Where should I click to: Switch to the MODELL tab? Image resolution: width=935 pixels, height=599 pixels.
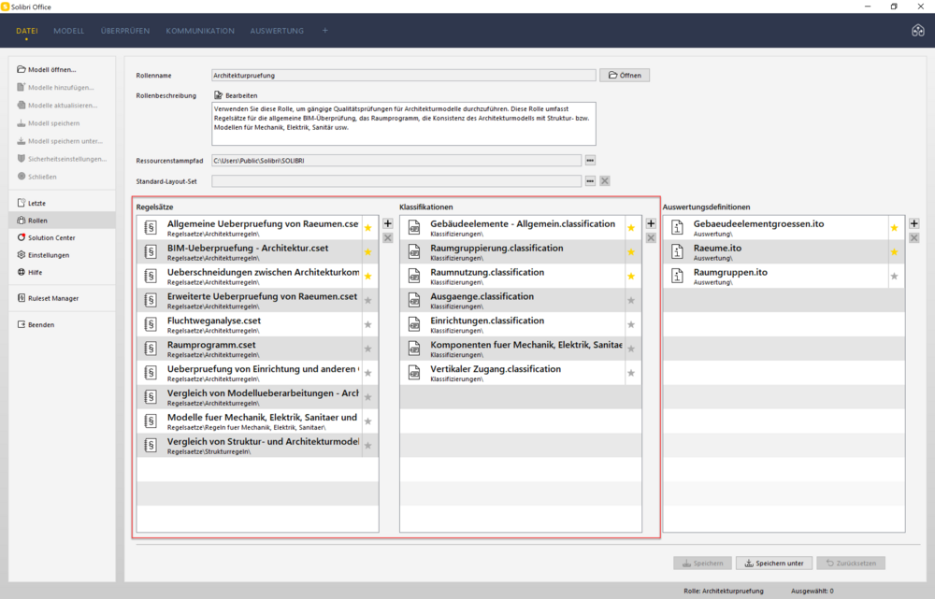point(68,31)
